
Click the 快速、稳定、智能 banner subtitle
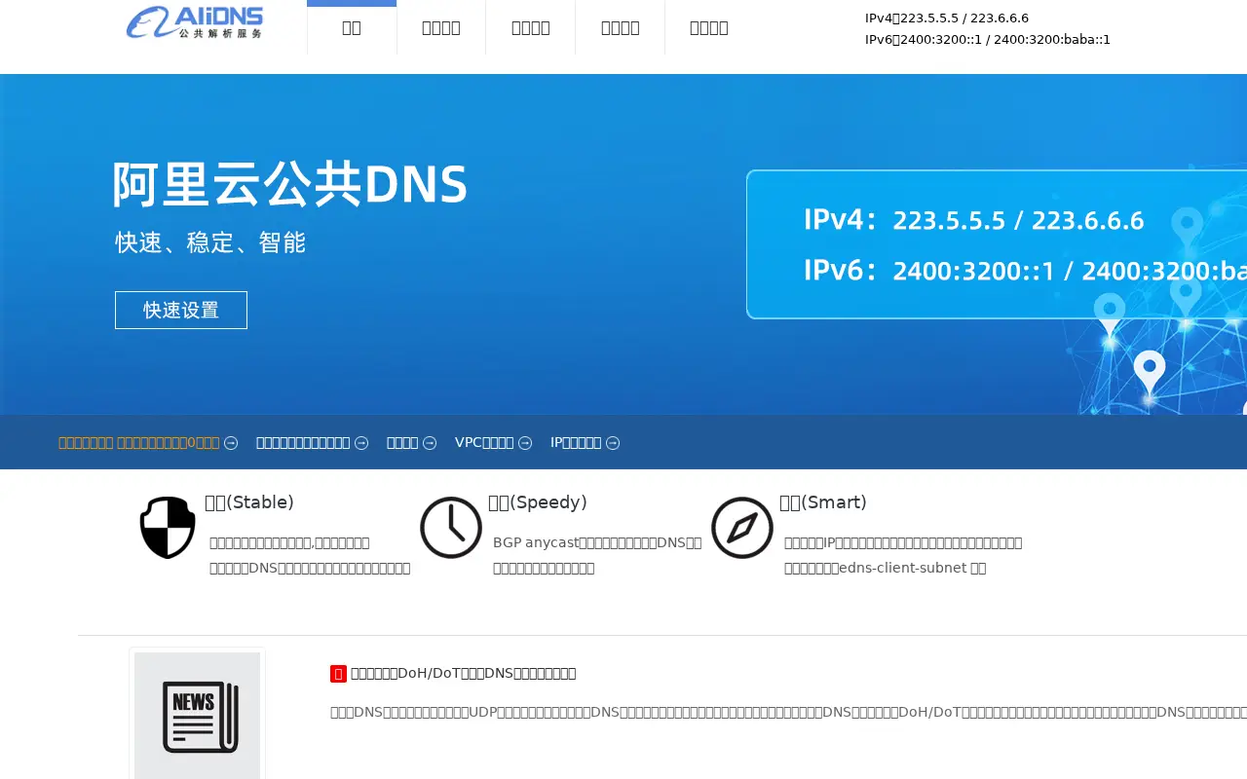[210, 242]
